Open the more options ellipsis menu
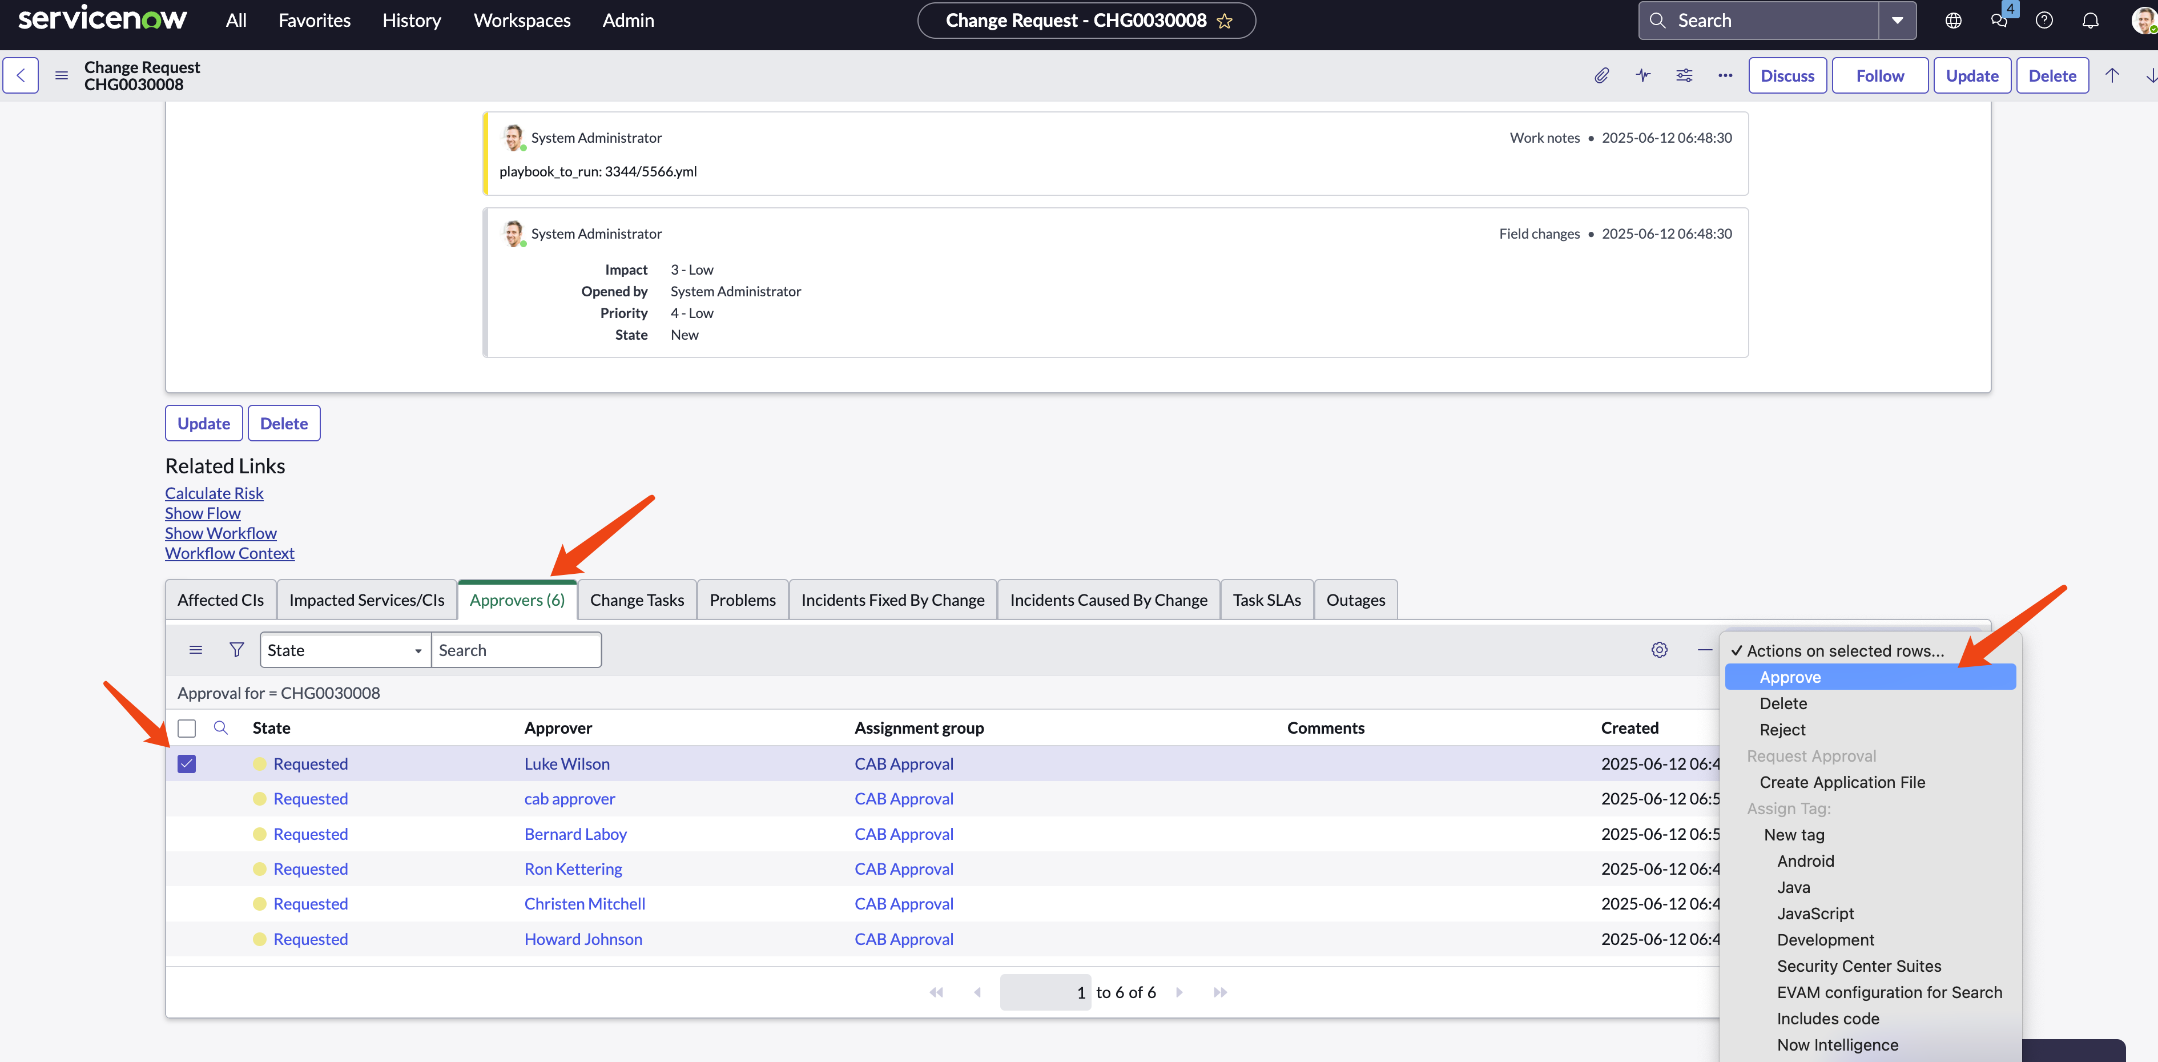The height and width of the screenshot is (1062, 2158). 1725,75
